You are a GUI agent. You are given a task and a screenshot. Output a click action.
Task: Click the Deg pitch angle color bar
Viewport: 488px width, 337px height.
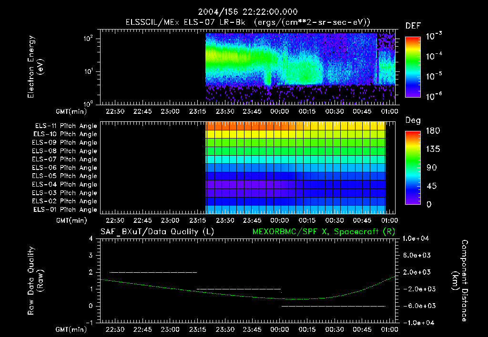[413, 168]
